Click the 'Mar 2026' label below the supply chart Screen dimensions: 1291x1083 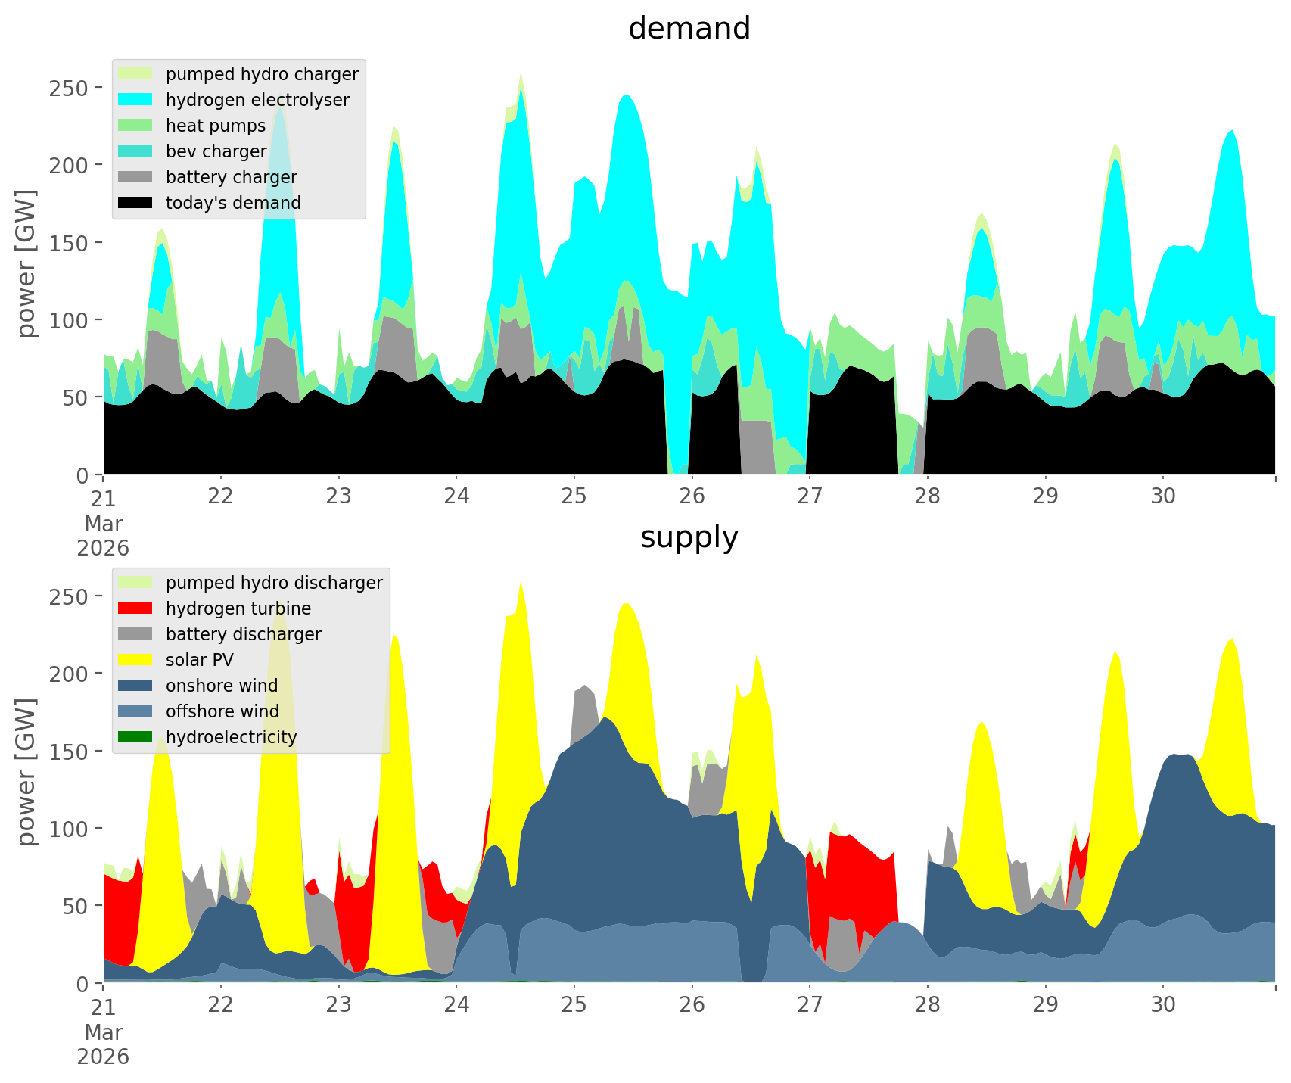[103, 1044]
